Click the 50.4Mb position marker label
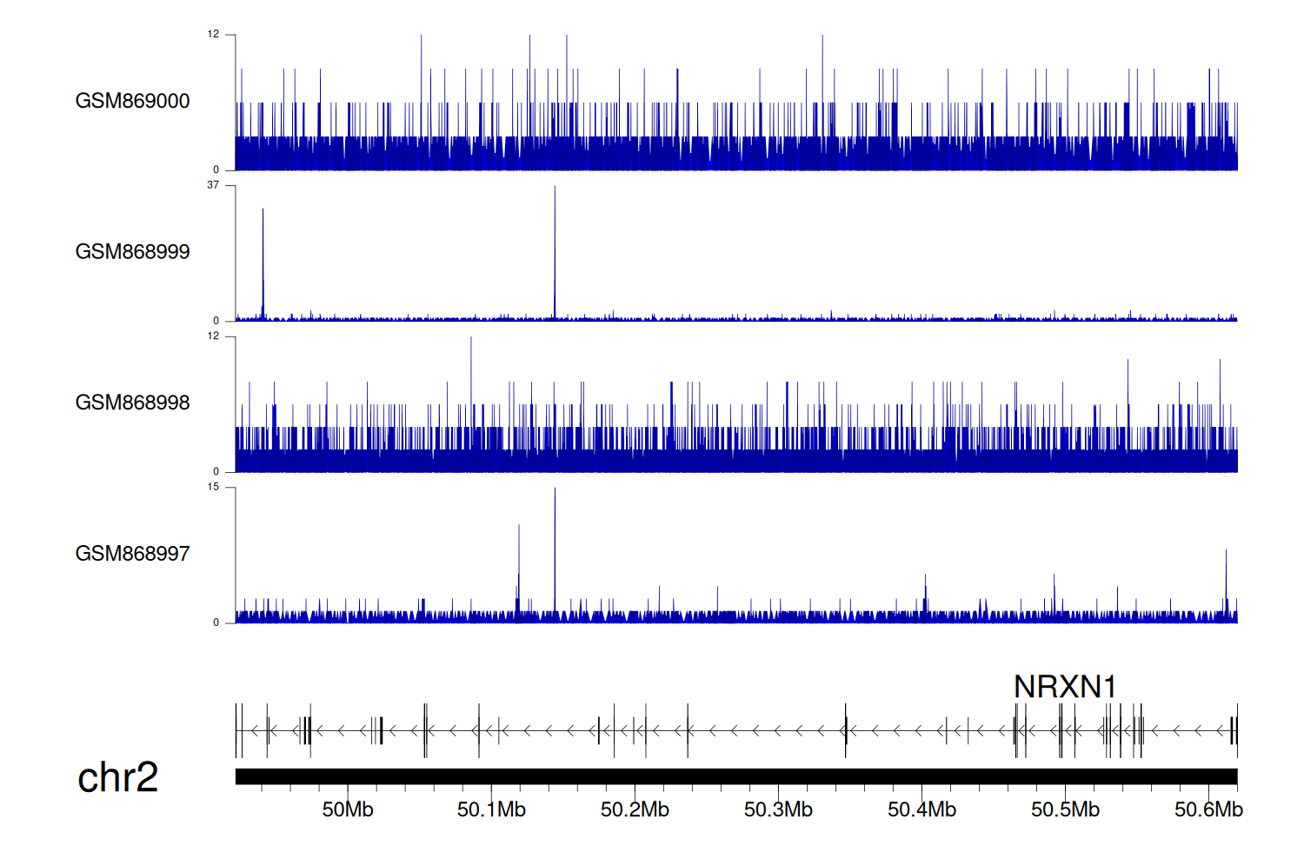1304x852 pixels. pos(921,809)
